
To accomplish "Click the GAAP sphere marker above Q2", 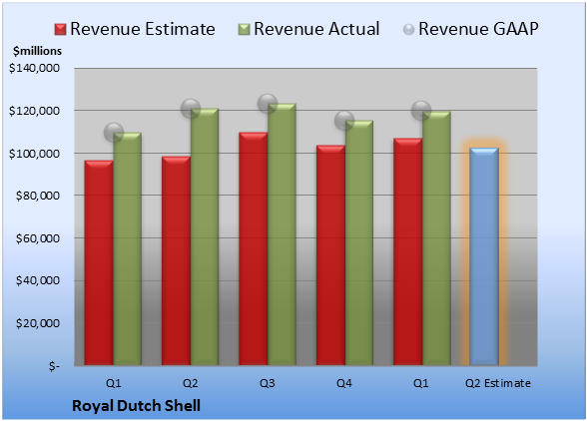I will (191, 109).
